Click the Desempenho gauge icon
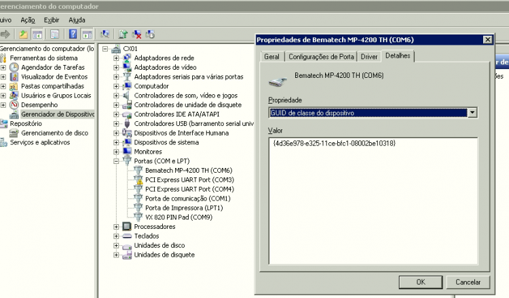 pyautogui.click(x=14, y=105)
